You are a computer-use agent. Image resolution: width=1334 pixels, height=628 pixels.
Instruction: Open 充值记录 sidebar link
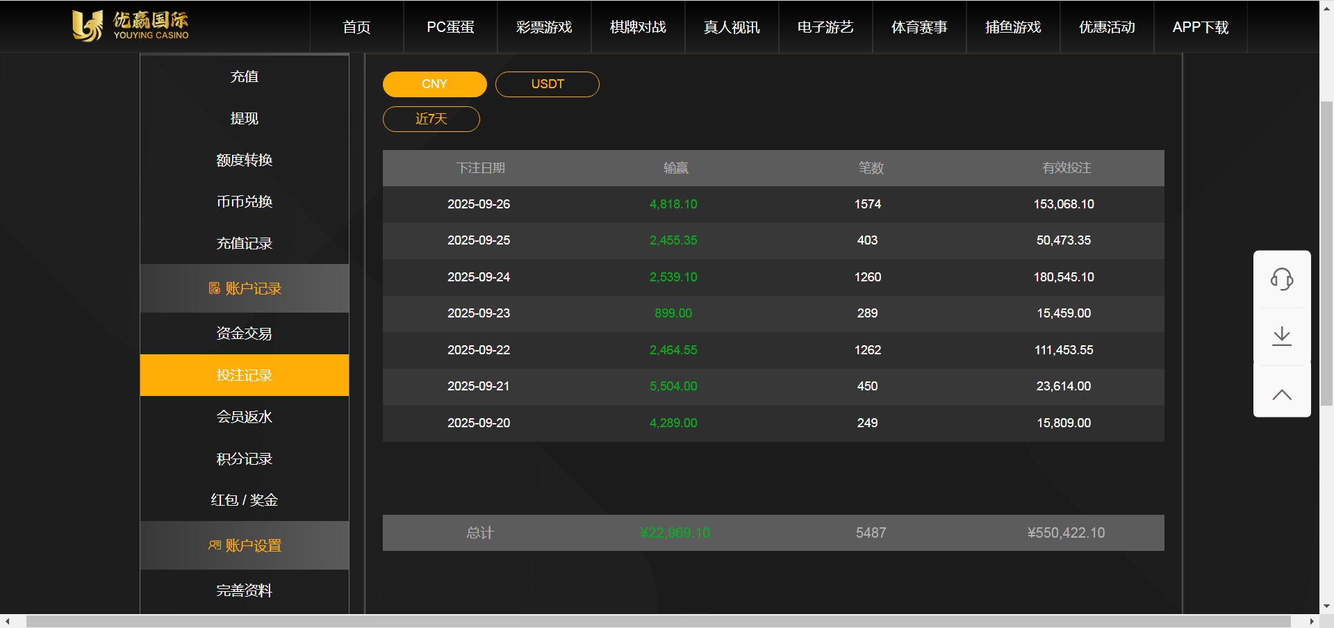pyautogui.click(x=245, y=243)
